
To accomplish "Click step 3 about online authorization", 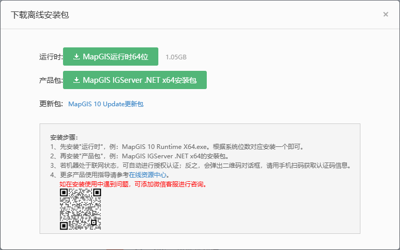I will [201, 166].
